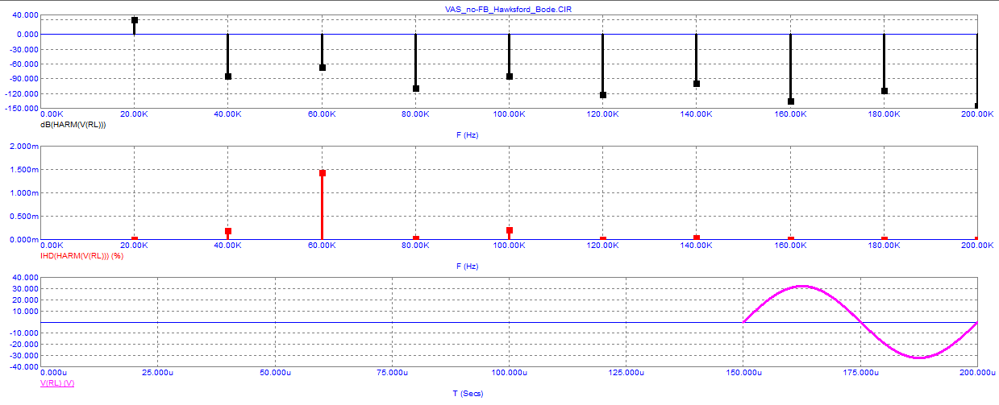Click F (Hz) axis title under dB plot
999x405 pixels.
click(x=467, y=135)
